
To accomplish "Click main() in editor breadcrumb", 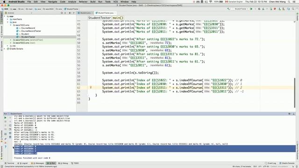I will click(118, 18).
